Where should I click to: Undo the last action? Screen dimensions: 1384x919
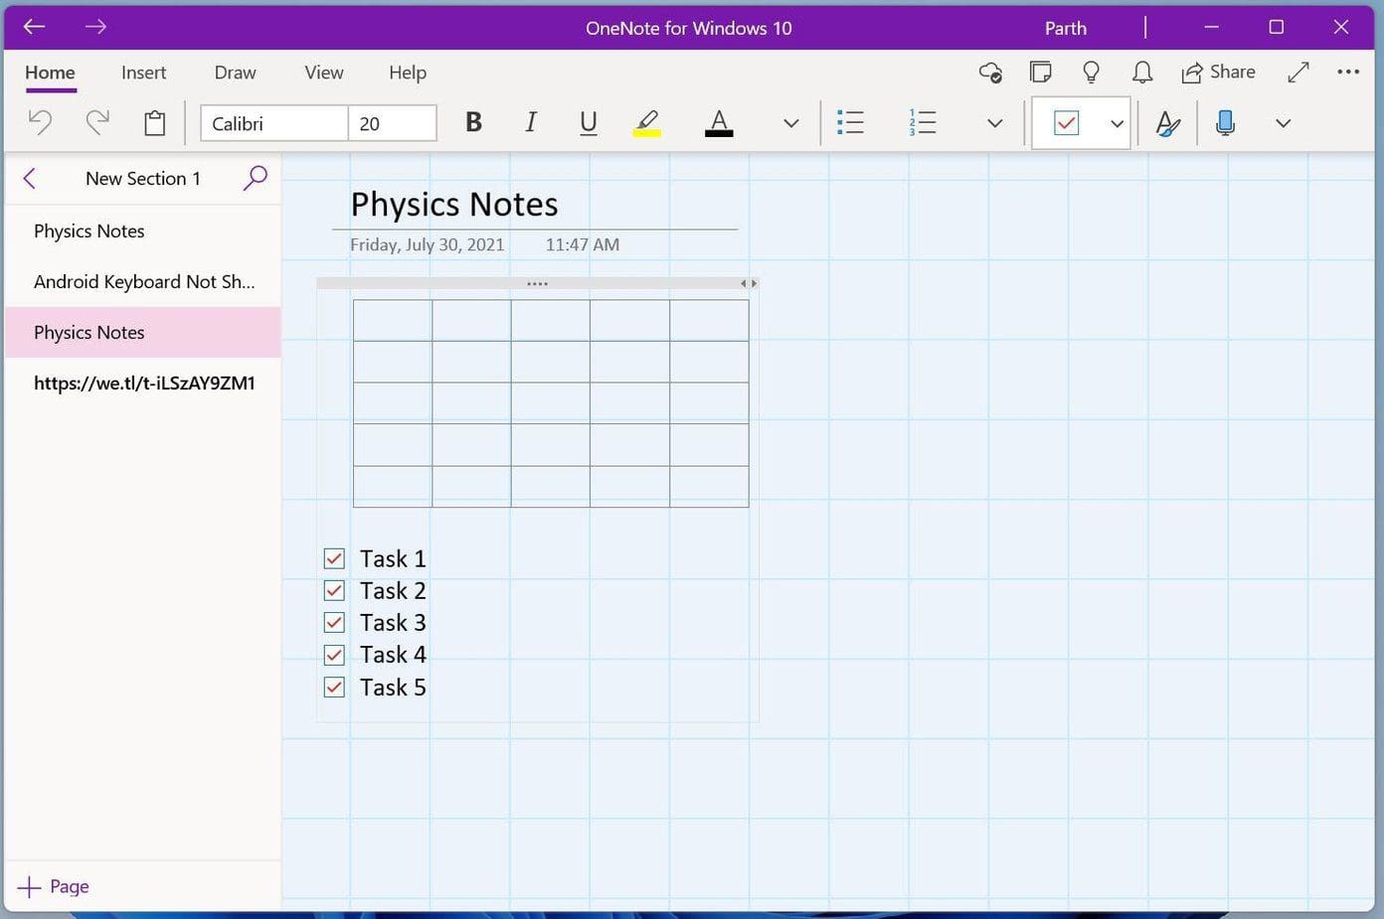[40, 122]
